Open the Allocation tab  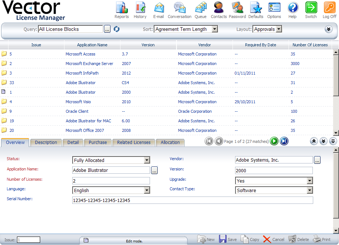click(x=170, y=143)
